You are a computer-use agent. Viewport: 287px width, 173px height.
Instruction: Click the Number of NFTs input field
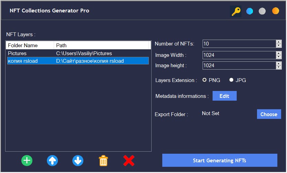[239, 44]
